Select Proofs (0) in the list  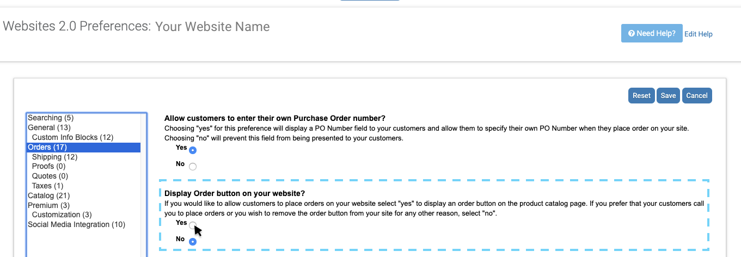tap(48, 166)
